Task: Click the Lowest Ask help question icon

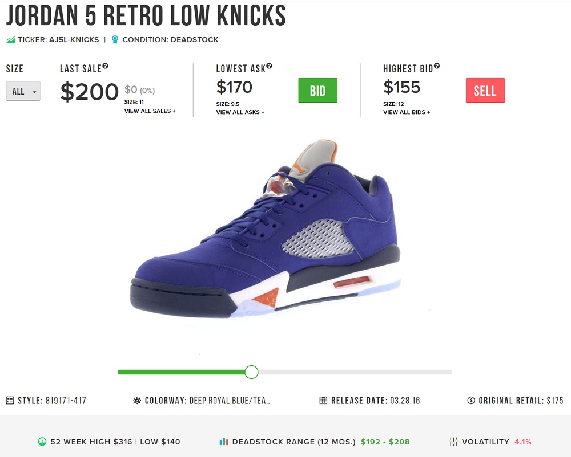Action: (x=270, y=67)
